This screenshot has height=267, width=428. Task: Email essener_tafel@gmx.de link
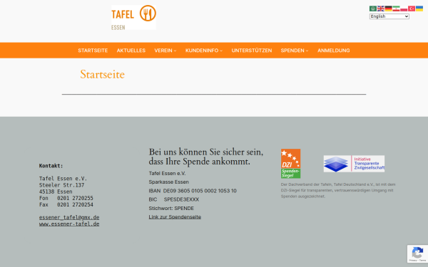click(x=69, y=217)
